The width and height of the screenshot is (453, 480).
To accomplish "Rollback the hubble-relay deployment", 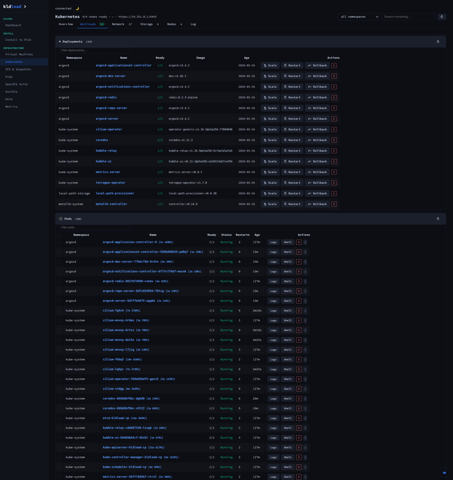I will point(317,151).
